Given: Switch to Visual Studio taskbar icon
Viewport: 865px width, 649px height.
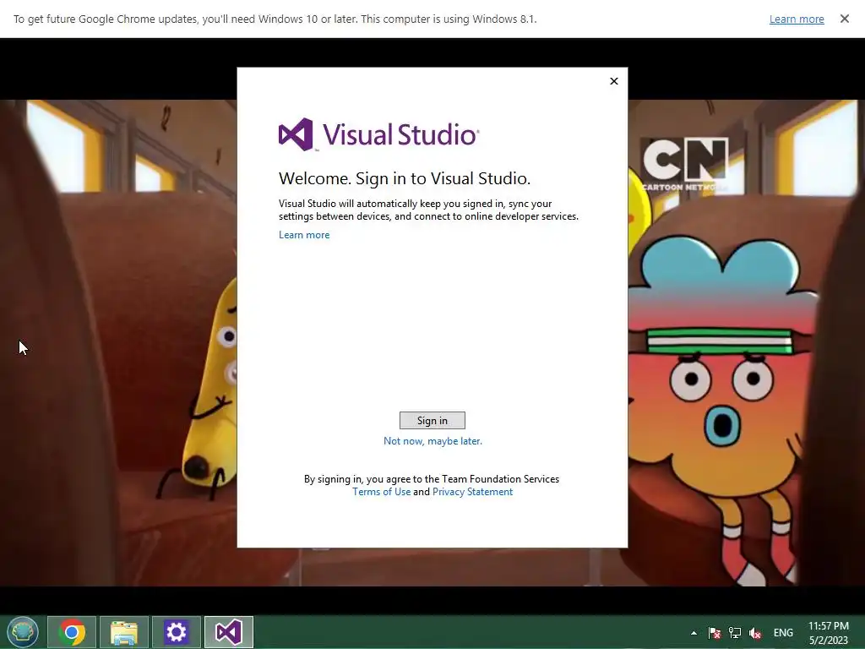Looking at the screenshot, I should [229, 632].
